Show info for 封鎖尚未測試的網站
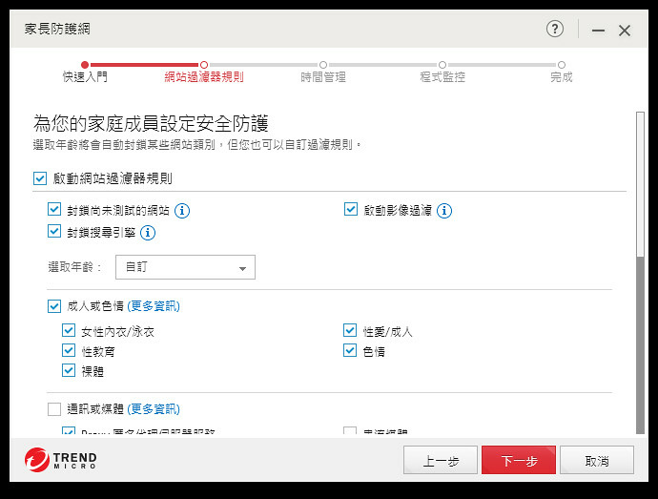 coord(182,211)
